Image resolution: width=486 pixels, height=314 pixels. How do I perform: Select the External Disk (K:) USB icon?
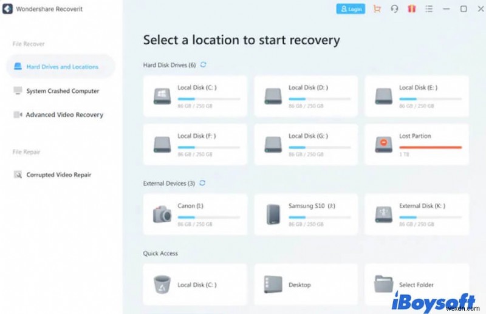(x=384, y=214)
